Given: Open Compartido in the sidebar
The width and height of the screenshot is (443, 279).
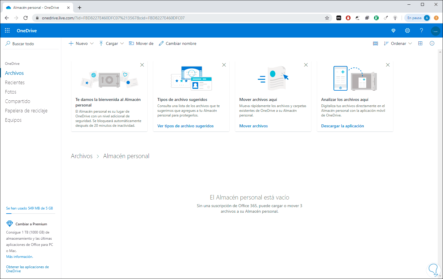Looking at the screenshot, I should point(18,101).
